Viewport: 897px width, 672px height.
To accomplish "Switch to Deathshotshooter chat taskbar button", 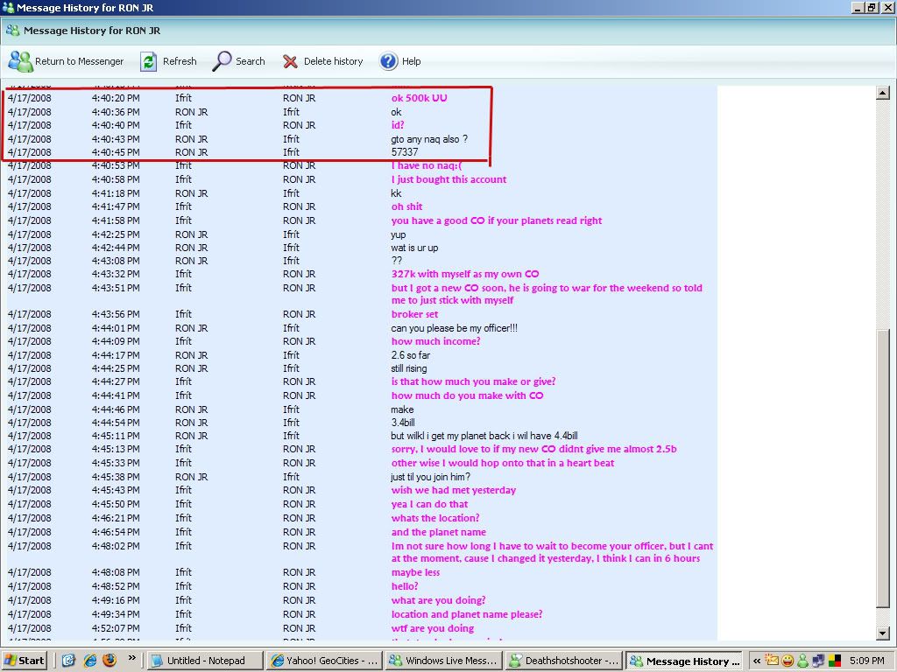I will pyautogui.click(x=564, y=661).
